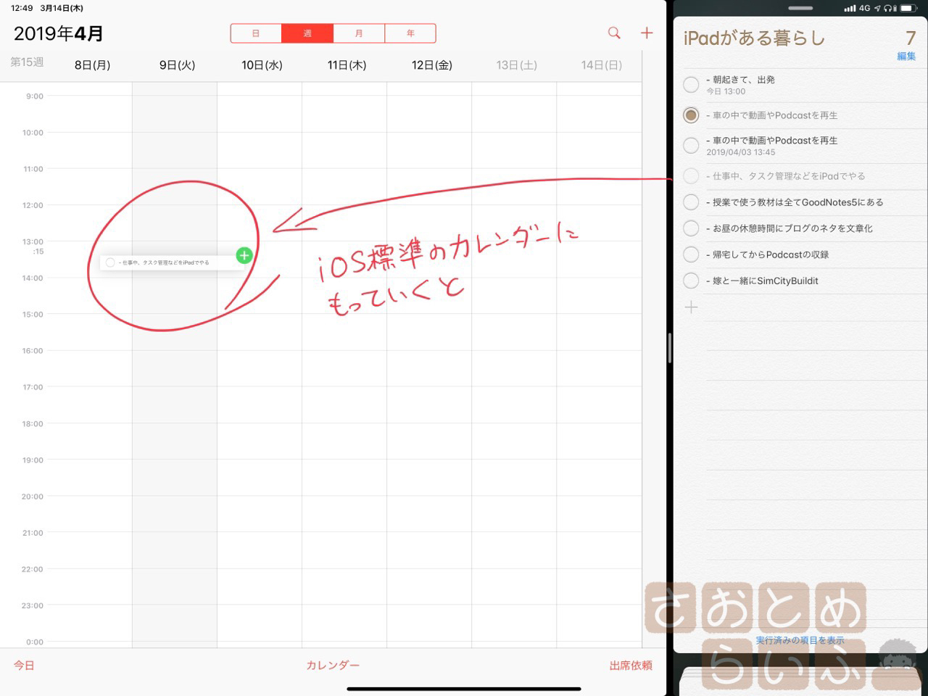Open the calendar search magnifier icon
This screenshot has height=696, width=928.
[x=614, y=33]
